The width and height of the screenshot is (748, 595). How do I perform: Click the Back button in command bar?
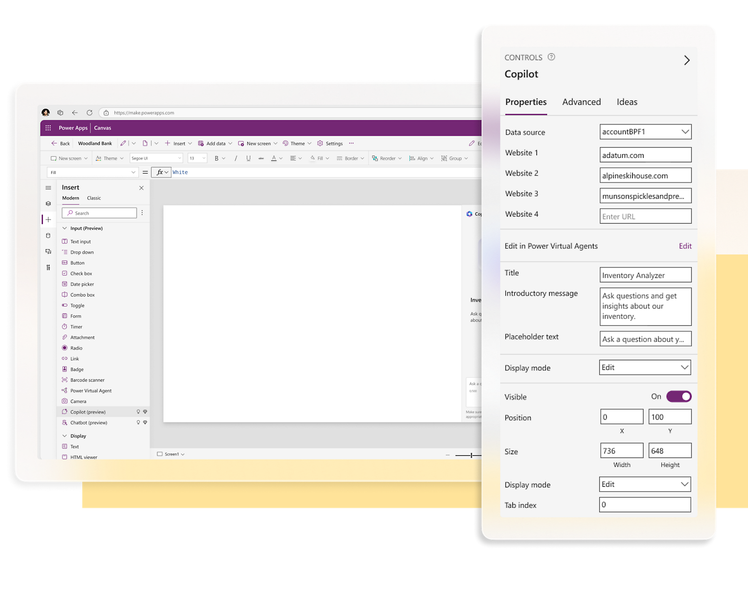(61, 144)
